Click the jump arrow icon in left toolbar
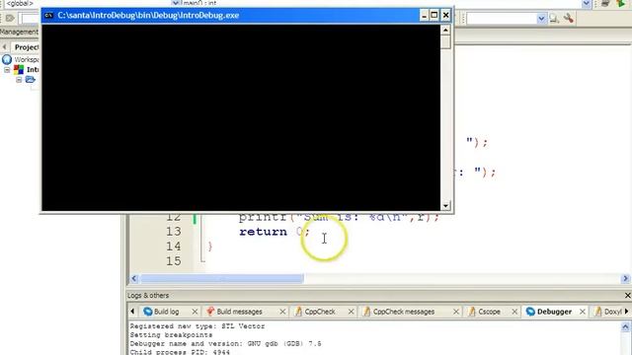This screenshot has width=632, height=355. pos(10,18)
